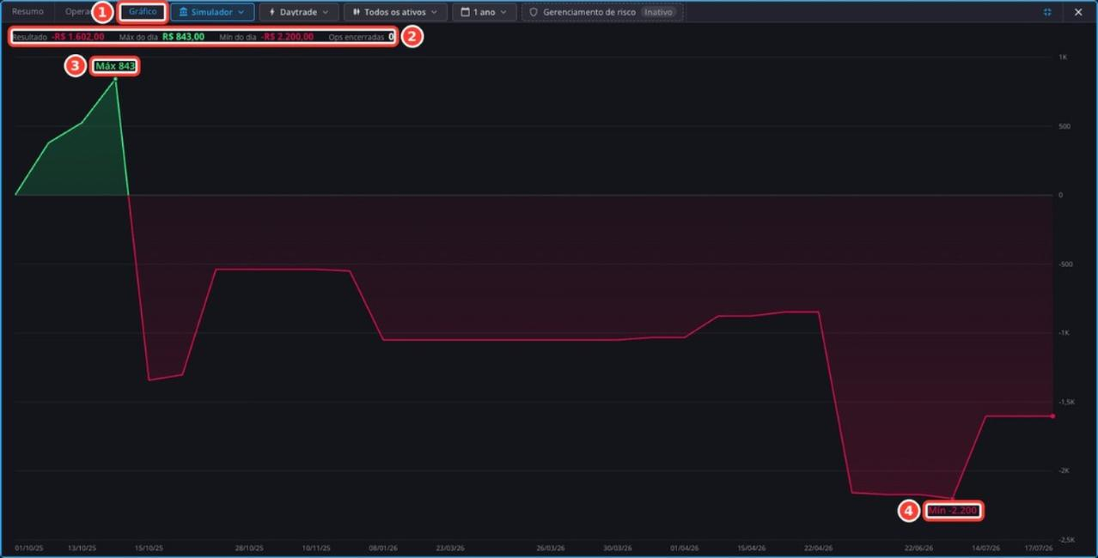
Task: Click the -2,5K y-axis label
Action: click(1067, 540)
